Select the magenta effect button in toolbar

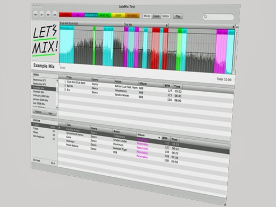pyautogui.click(x=78, y=15)
